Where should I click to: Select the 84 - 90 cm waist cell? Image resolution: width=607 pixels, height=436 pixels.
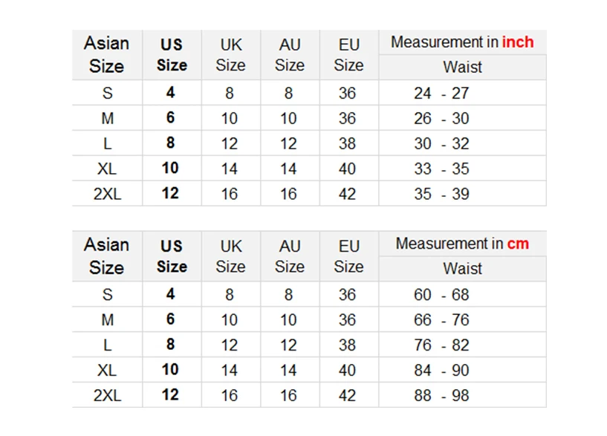click(462, 370)
